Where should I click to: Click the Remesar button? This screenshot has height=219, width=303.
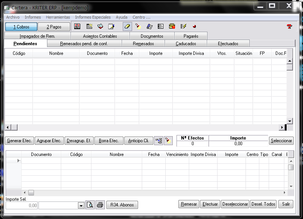point(189,204)
